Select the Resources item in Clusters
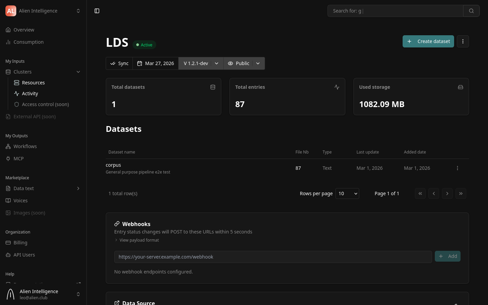The image size is (488, 305). [x=33, y=82]
